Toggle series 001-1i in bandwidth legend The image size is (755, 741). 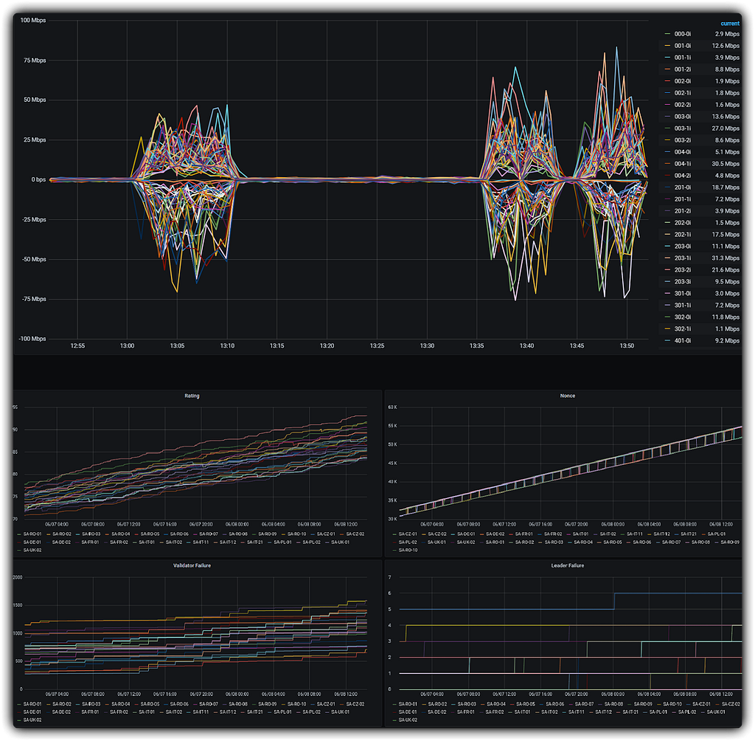point(682,58)
